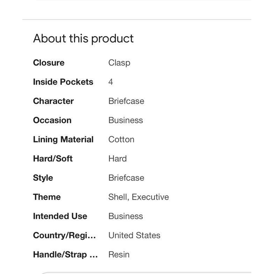Click the About this product heading
The image size is (274, 274).
pyautogui.click(x=83, y=39)
